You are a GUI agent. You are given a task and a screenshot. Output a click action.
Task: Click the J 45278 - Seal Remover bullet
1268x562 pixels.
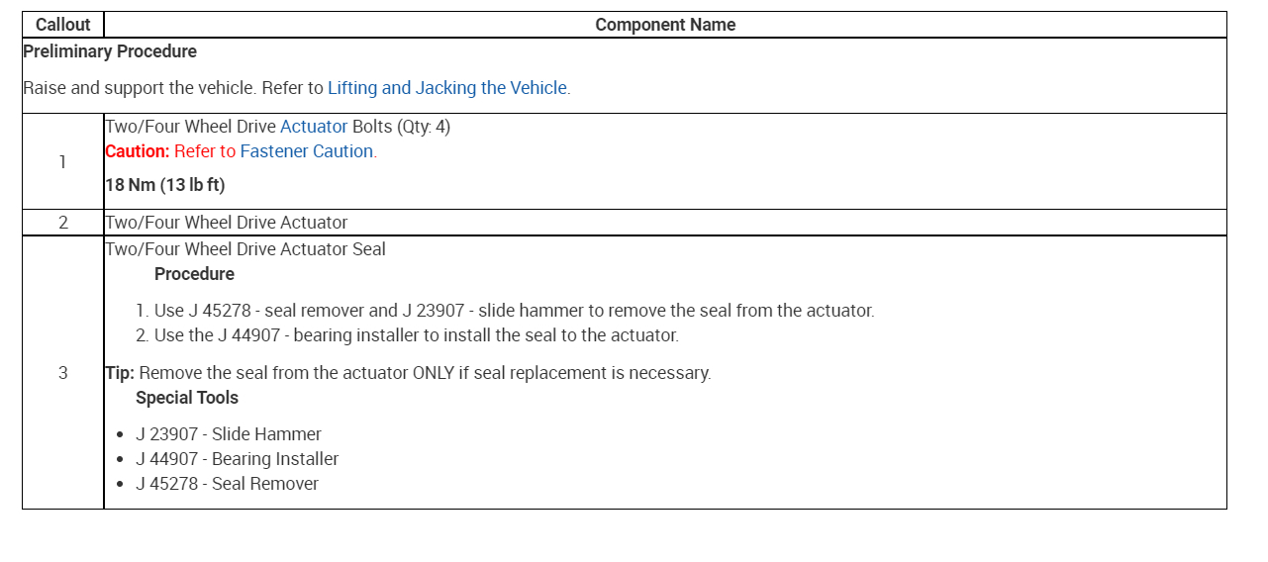click(x=228, y=484)
